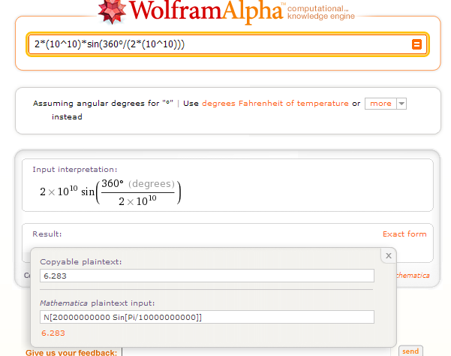This screenshot has height=356, width=451.
Task: Click the 'Copyable plaintext:' label
Action: [81, 262]
